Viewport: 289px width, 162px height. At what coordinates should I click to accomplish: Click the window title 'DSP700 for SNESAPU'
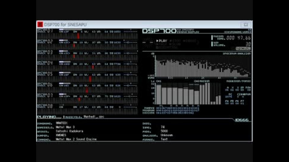pyautogui.click(x=65, y=25)
